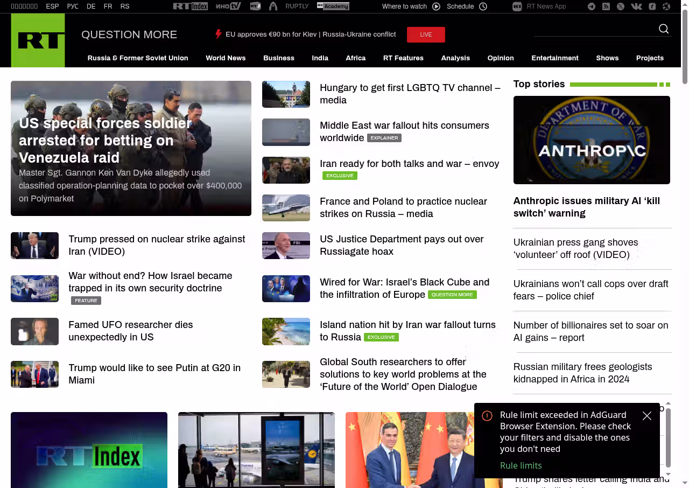Click the search magnifier icon

[x=664, y=29]
